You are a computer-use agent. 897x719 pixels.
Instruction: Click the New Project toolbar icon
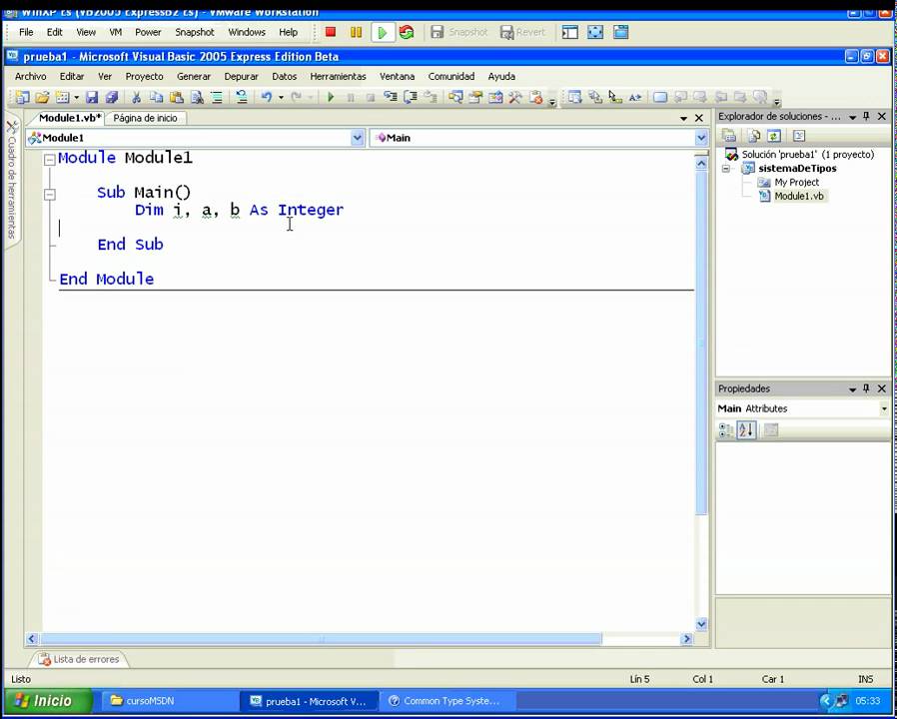click(x=22, y=97)
